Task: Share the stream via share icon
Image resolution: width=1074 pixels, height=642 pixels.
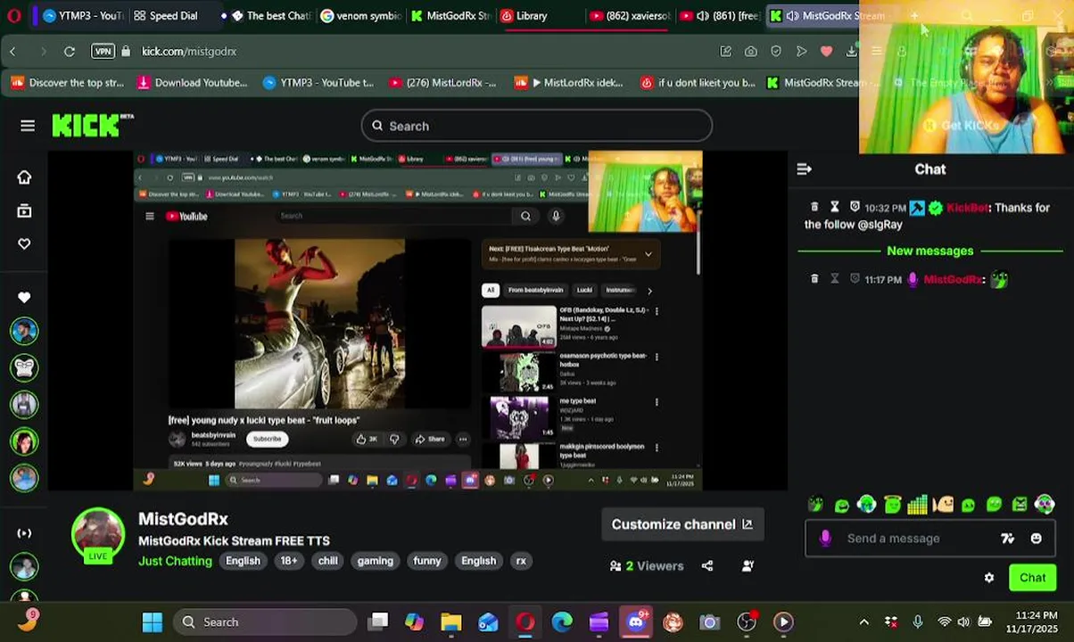Action: click(707, 565)
